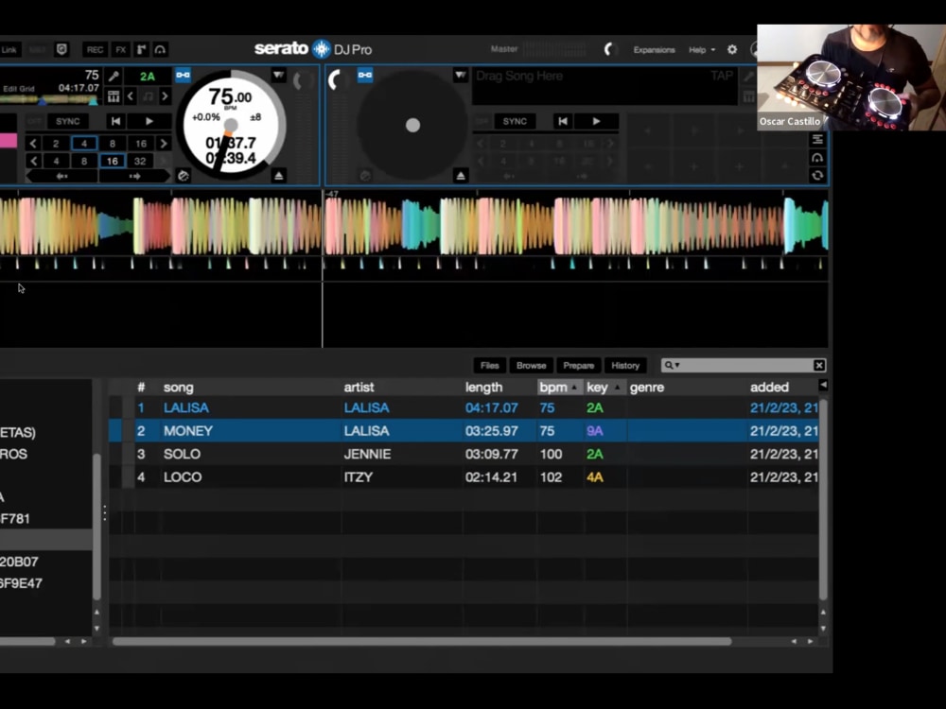Eject the track from left deck
Screen dimensions: 946x709
(x=279, y=176)
